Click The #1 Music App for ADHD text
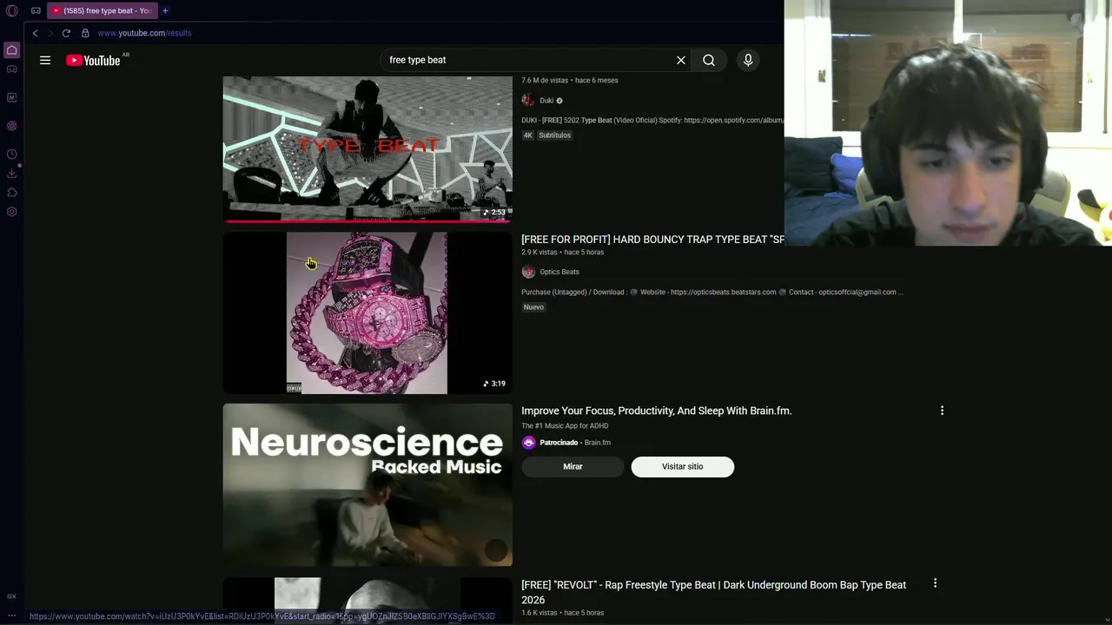Image resolution: width=1112 pixels, height=625 pixels. click(565, 426)
